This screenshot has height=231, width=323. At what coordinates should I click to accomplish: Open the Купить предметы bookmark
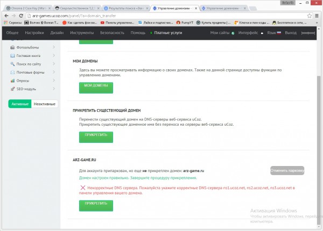click(213, 23)
